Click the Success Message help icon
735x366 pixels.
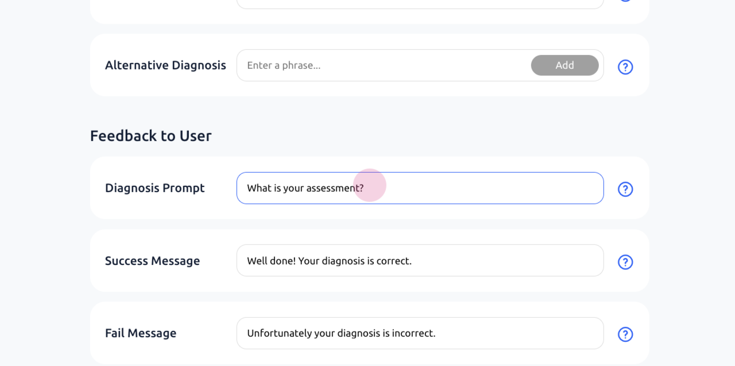625,262
